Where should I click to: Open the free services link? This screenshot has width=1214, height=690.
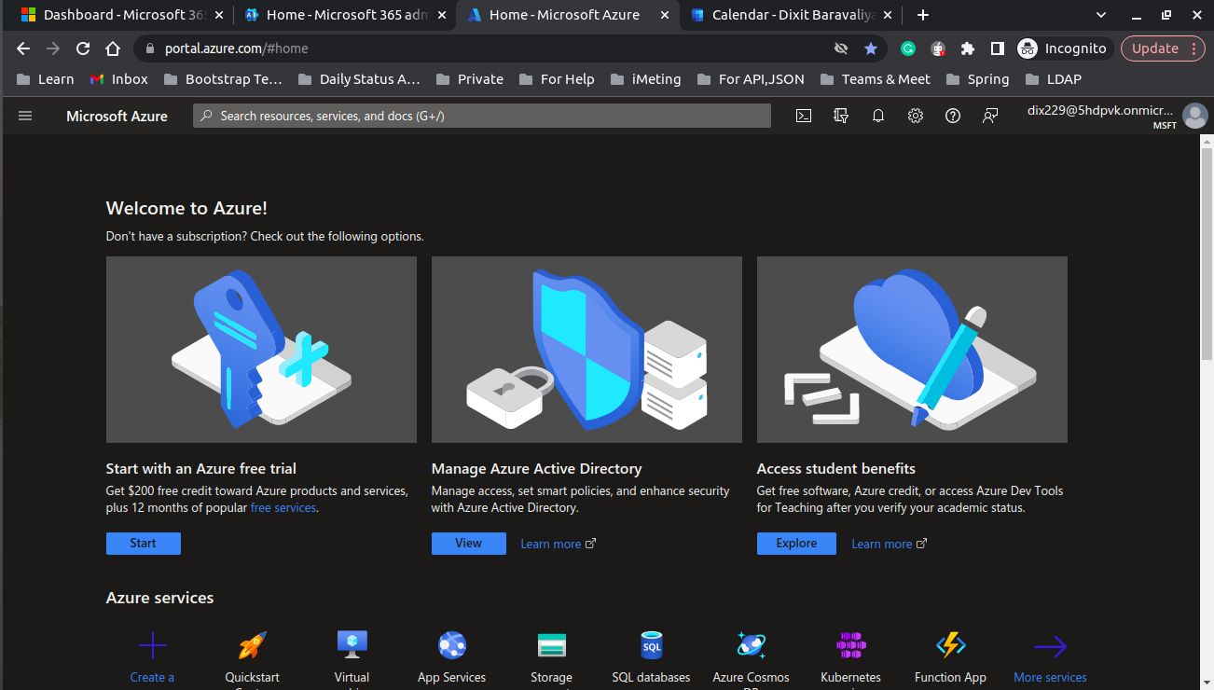[x=283, y=508]
